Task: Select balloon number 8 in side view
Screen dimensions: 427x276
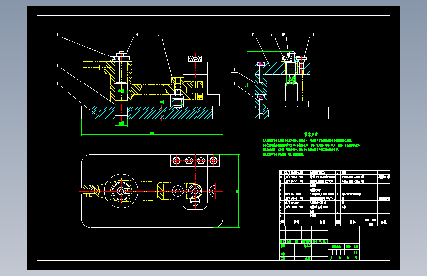Action: click(253, 35)
